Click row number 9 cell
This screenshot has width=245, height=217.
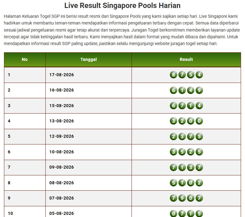point(25,198)
